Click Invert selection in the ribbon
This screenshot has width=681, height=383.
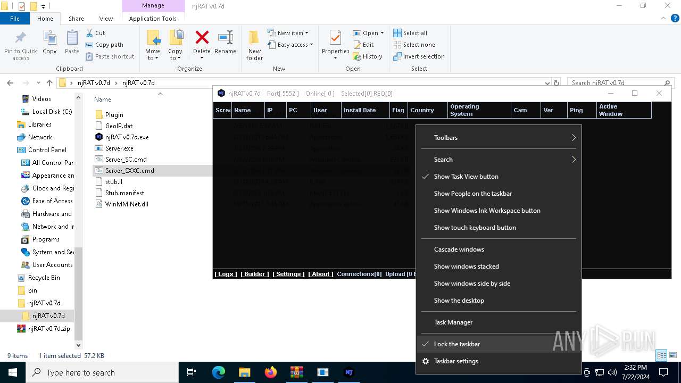coord(419,56)
